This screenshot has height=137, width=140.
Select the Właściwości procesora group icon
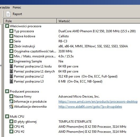[x=7, y=26]
